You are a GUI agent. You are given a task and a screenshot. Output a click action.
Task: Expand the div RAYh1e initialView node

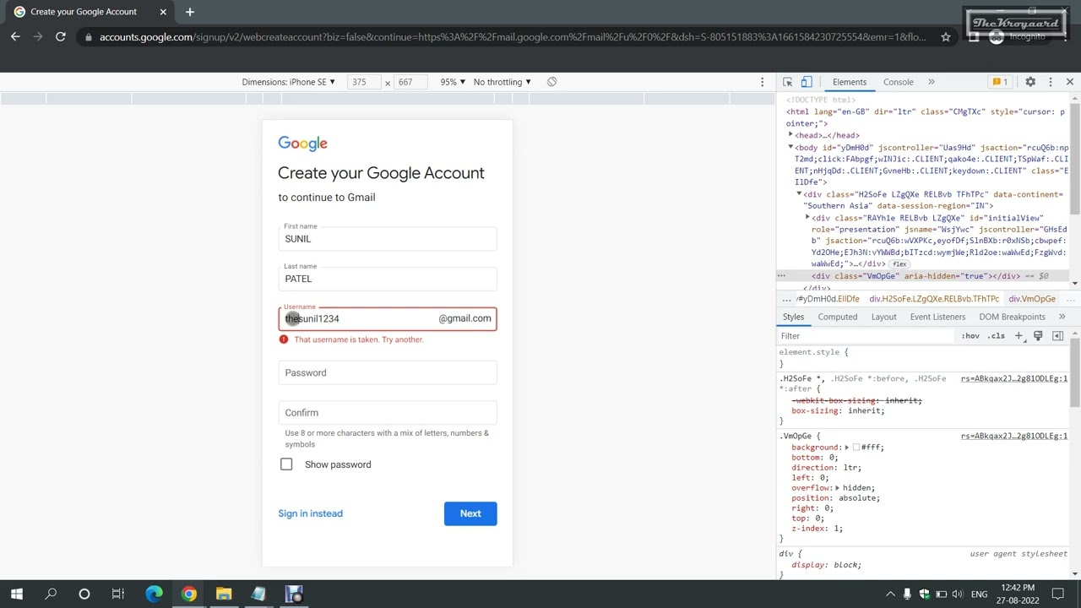[808, 218]
